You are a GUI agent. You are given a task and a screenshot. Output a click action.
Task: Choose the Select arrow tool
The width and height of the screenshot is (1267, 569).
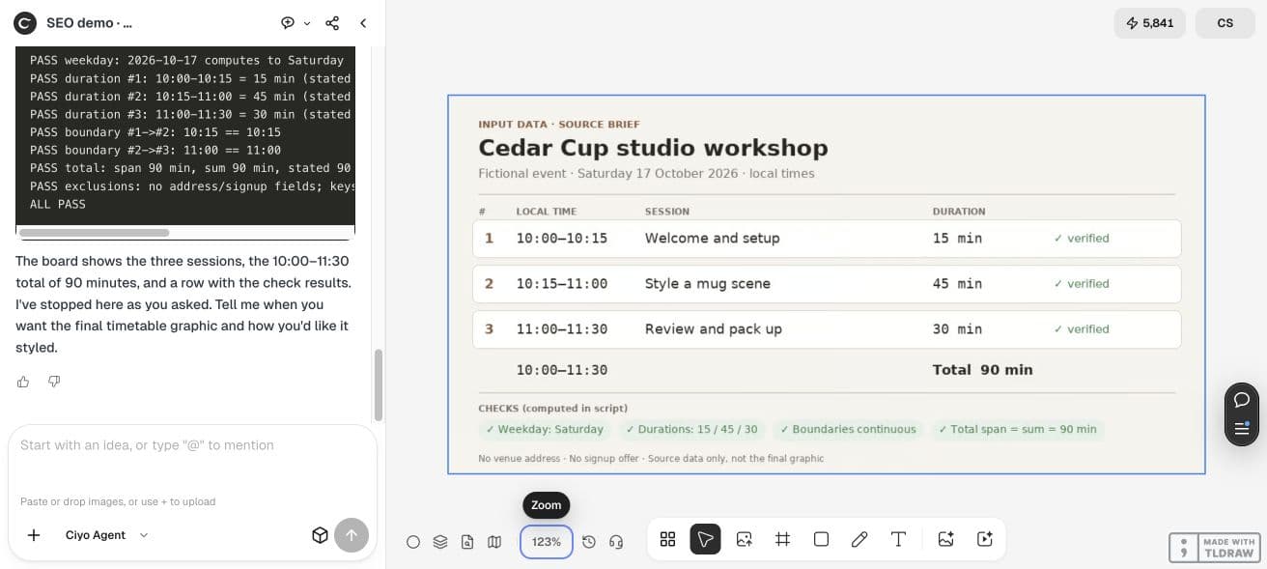click(x=706, y=539)
